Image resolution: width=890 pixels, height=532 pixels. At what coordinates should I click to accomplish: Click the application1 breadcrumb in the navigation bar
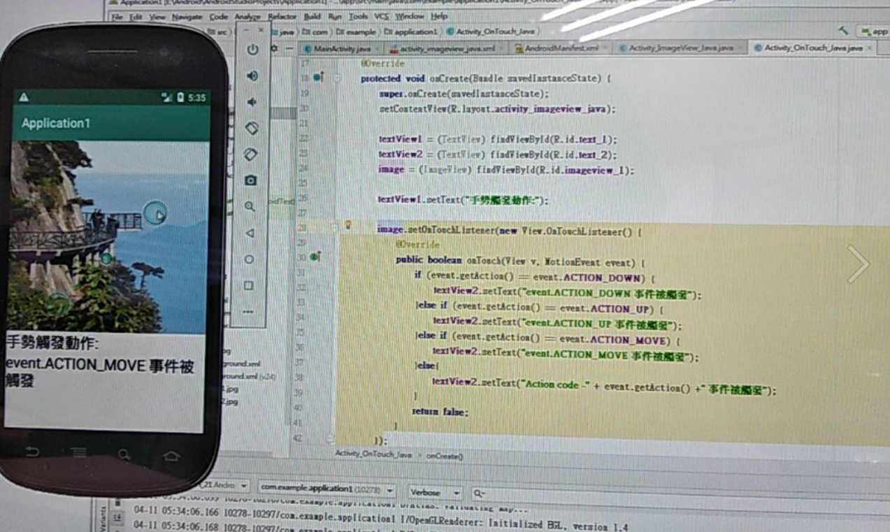(410, 32)
